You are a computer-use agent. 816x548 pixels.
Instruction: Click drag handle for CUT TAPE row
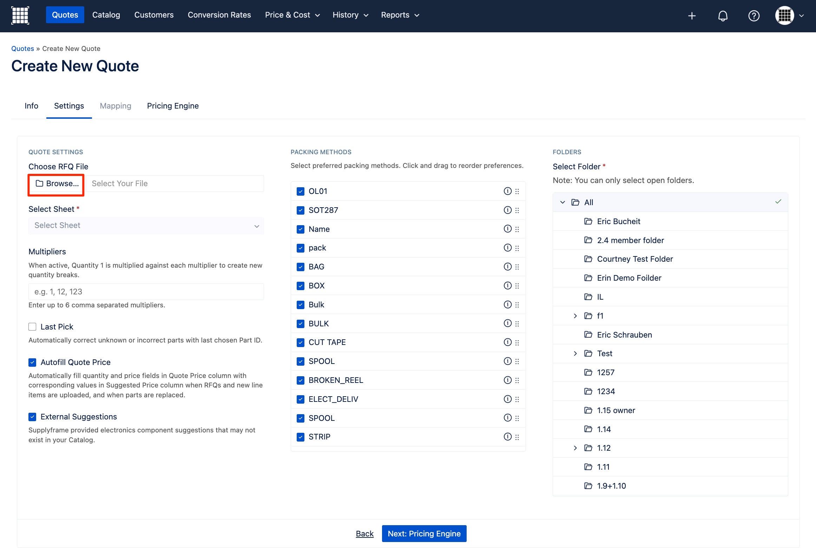coord(517,342)
